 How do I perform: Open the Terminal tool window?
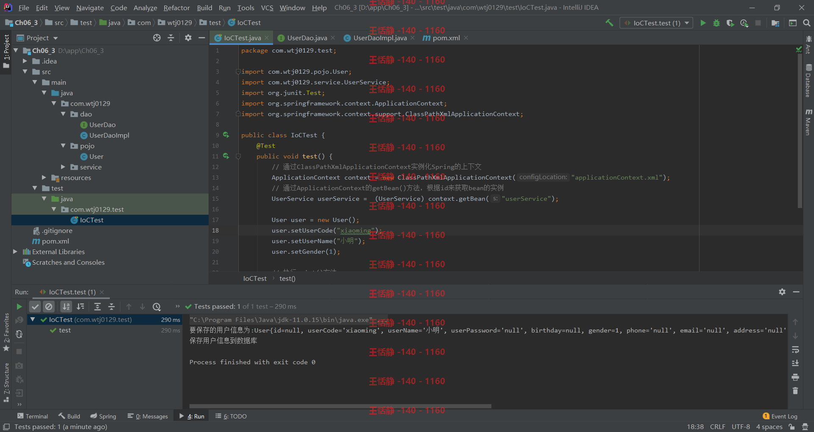pos(33,416)
